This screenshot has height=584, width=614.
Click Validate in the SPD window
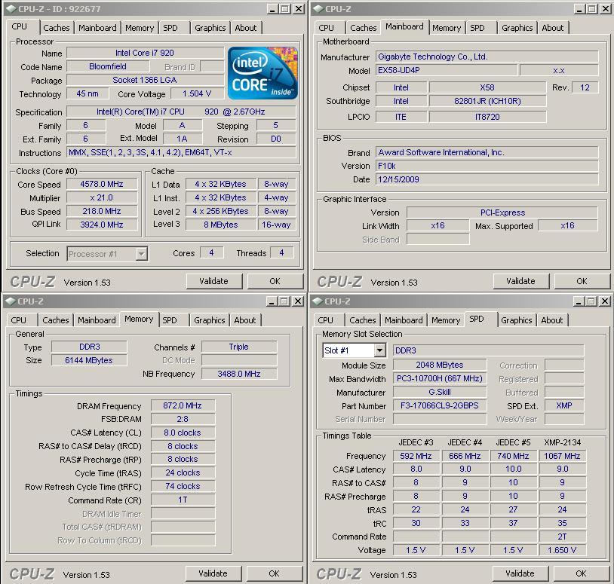click(x=520, y=573)
